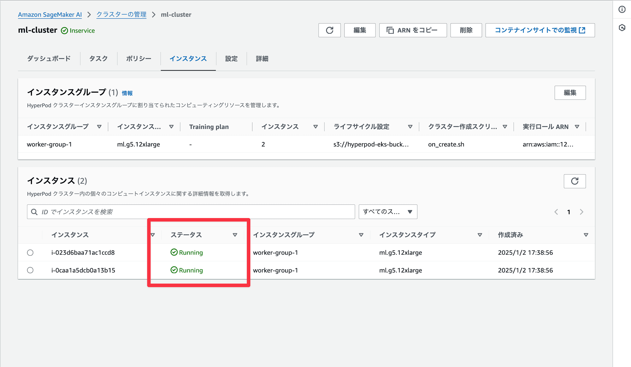Sort instances by 作成済み date

586,235
